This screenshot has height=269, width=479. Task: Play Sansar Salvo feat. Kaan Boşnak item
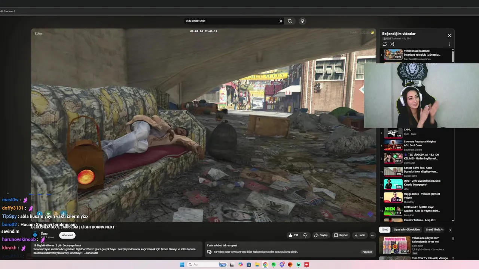pyautogui.click(x=415, y=171)
